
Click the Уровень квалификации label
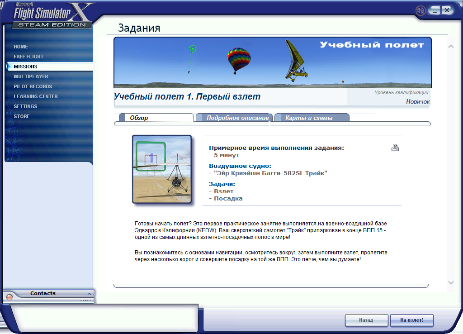click(x=402, y=92)
